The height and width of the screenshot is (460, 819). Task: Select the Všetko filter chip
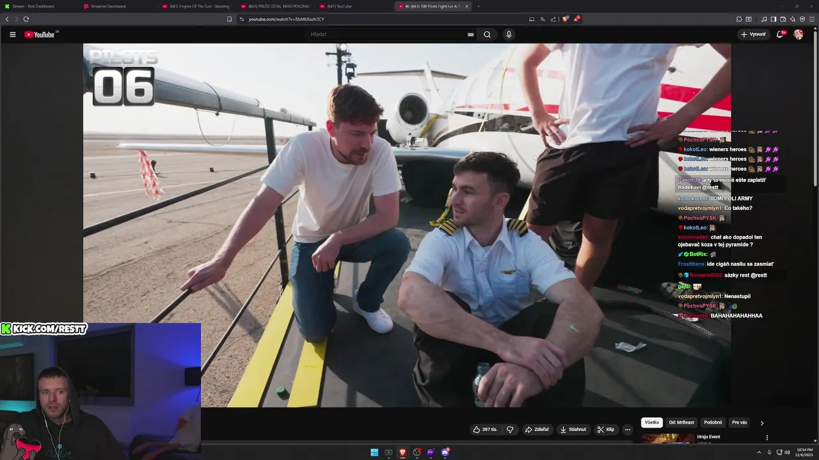coord(652,422)
